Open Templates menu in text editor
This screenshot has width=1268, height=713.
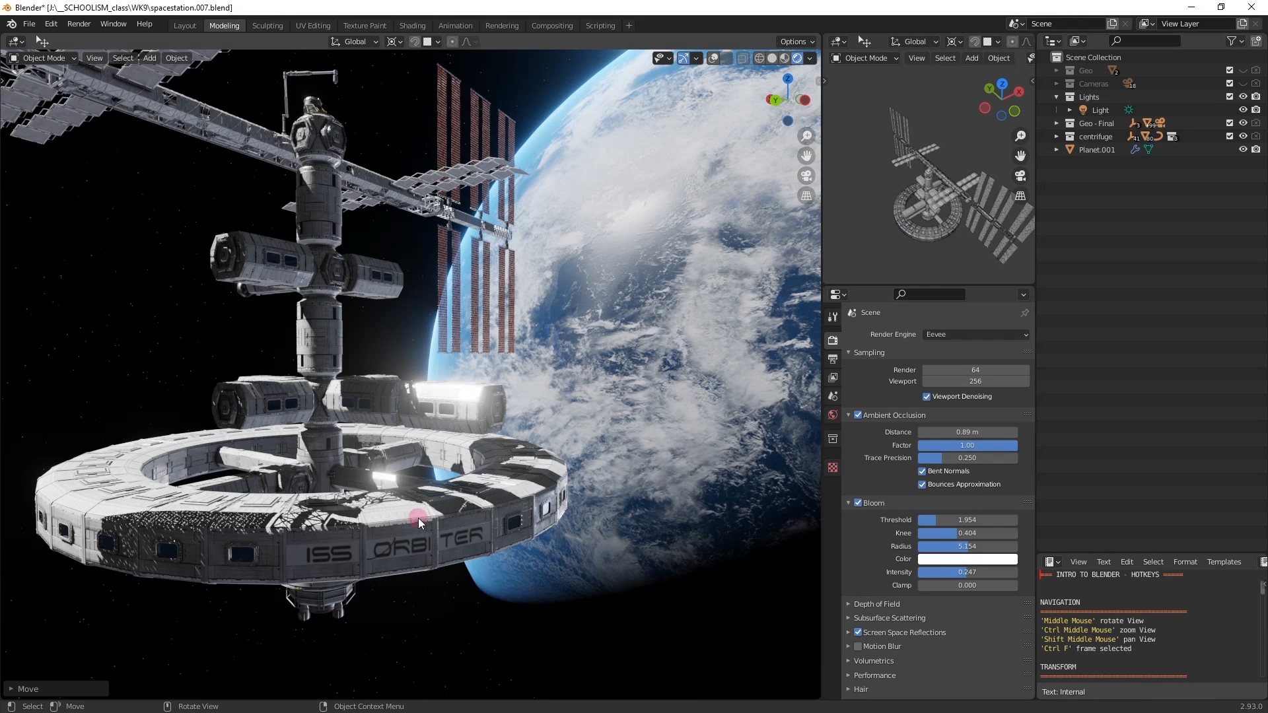coord(1223,562)
